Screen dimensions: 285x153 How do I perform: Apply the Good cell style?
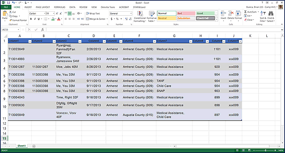(205, 13)
